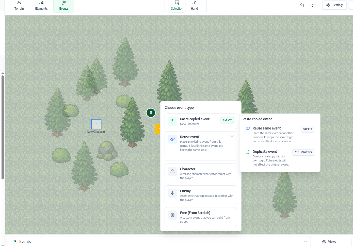Viewport: 353px width, 246px height.
Task: Click the left panel vertical scrollbar
Action: 3,127
